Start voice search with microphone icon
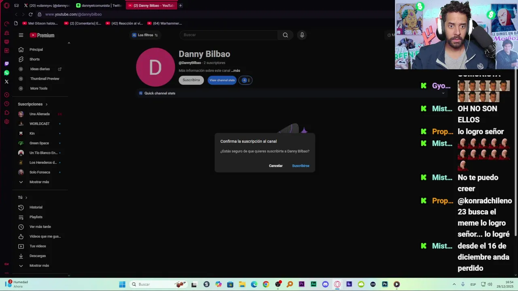518x291 pixels. pyautogui.click(x=302, y=35)
